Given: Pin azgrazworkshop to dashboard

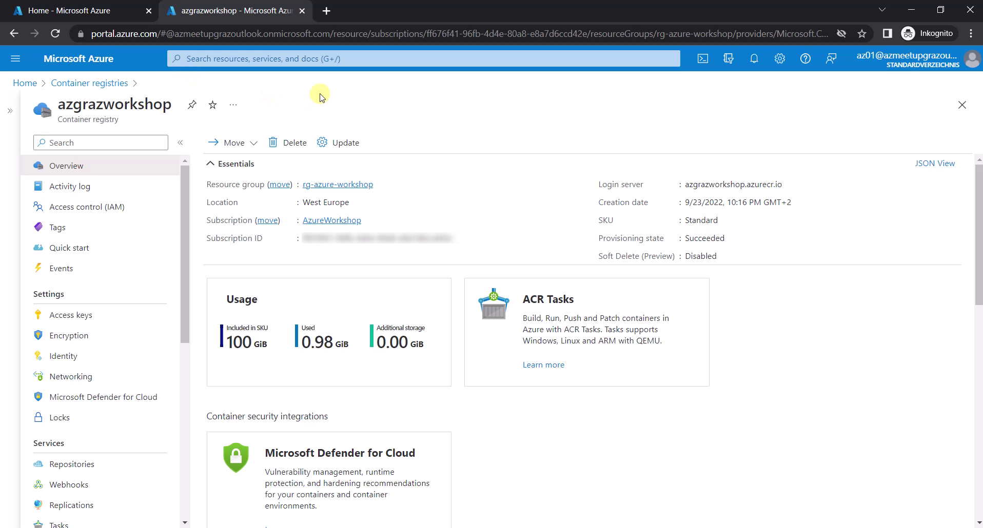Looking at the screenshot, I should coord(192,105).
